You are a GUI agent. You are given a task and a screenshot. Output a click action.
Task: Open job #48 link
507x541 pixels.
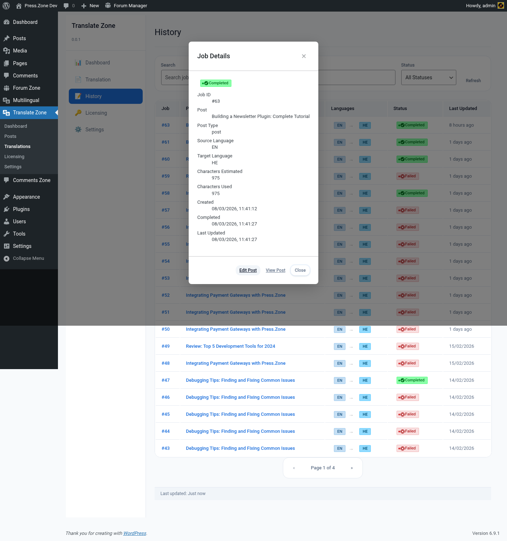click(165, 363)
